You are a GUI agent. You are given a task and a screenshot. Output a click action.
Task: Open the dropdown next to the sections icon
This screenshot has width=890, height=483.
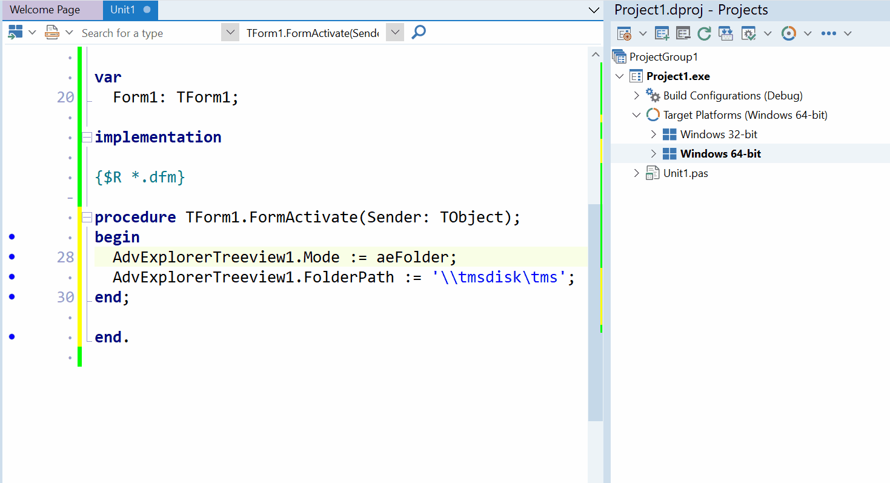[x=32, y=33]
